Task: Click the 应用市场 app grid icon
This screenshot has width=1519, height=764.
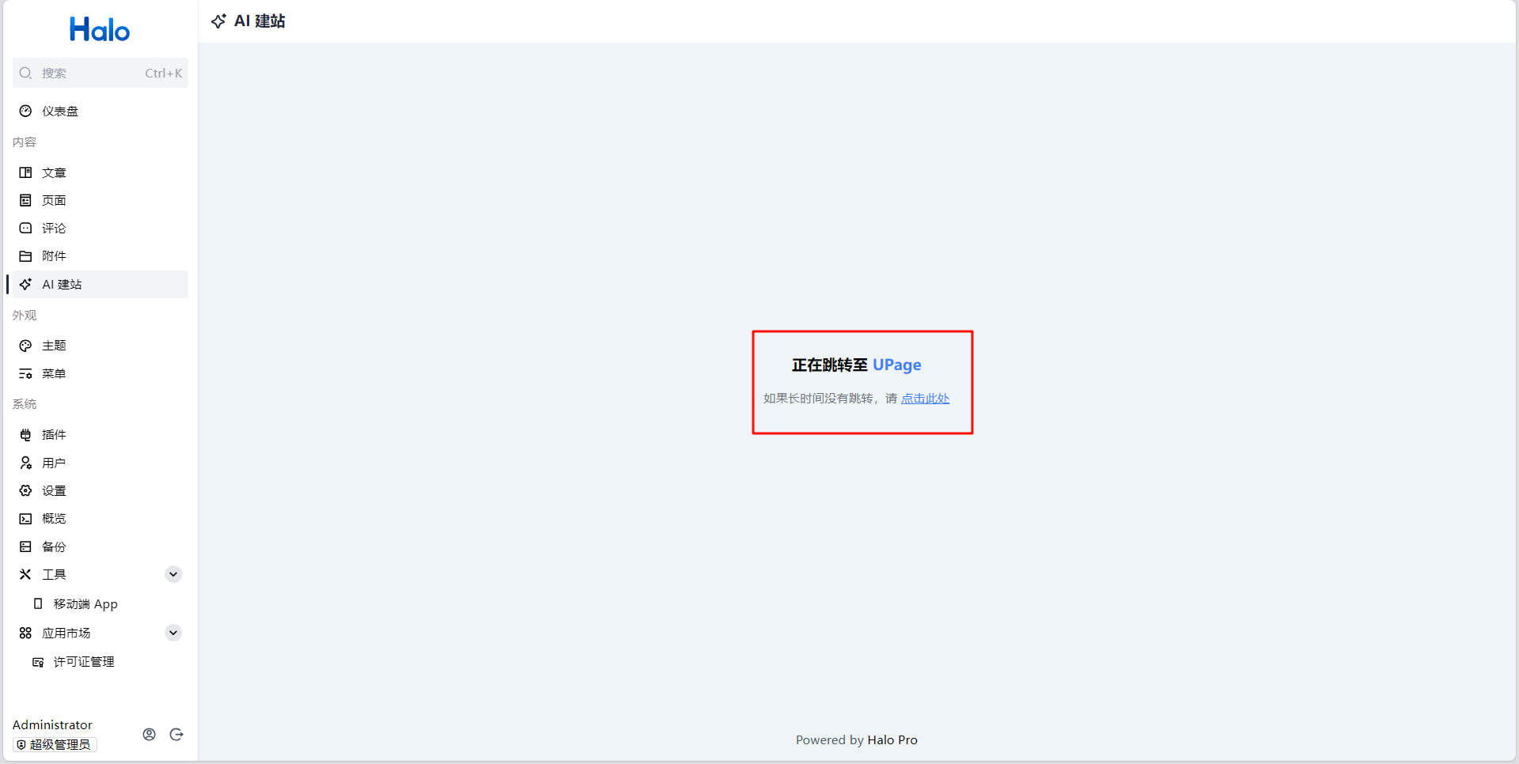Action: 26,633
